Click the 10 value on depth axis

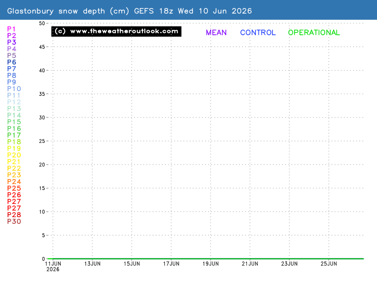point(42,212)
